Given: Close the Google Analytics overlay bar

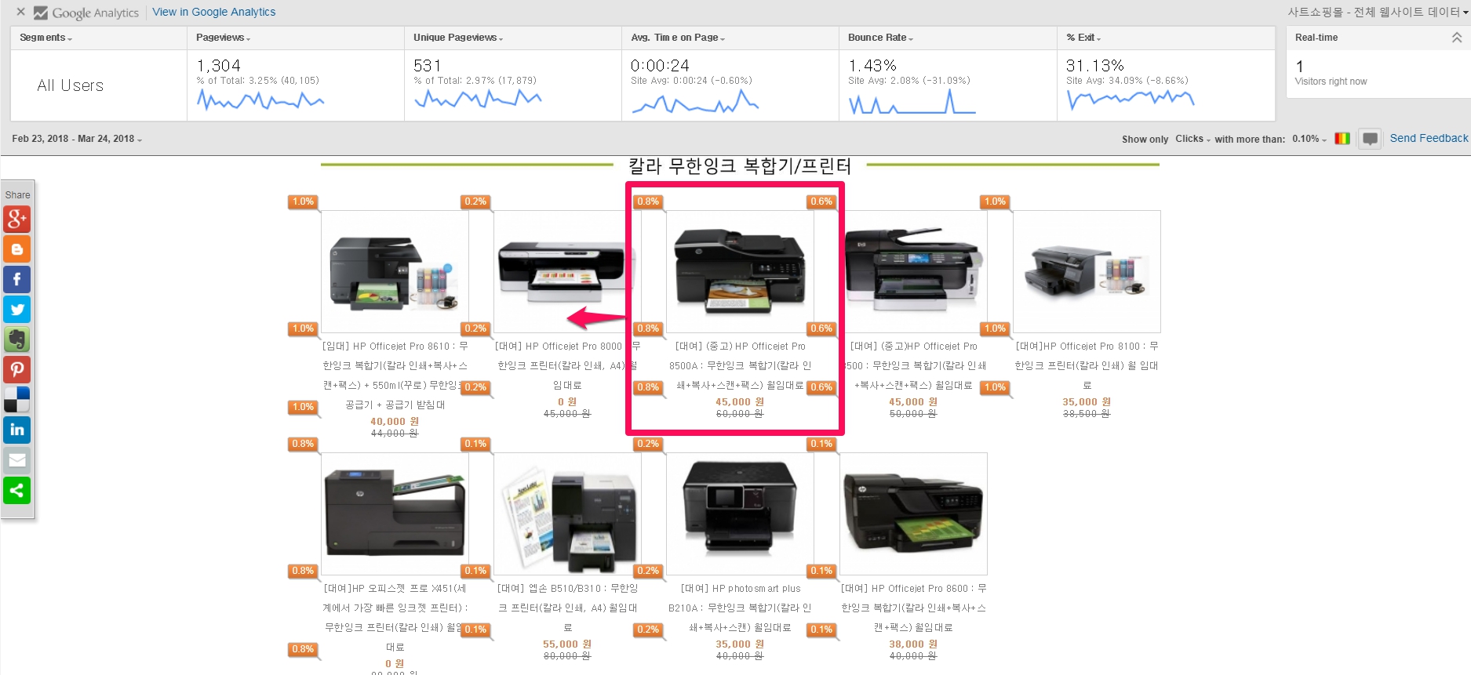Looking at the screenshot, I should click(x=20, y=12).
